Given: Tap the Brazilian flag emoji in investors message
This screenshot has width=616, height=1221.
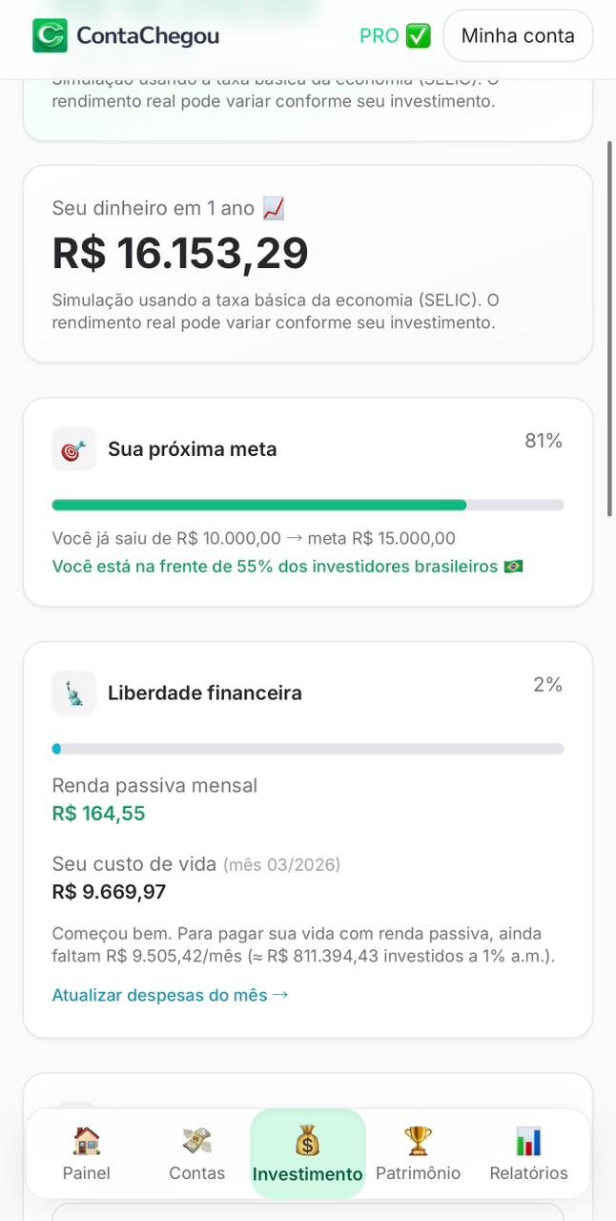Looking at the screenshot, I should [512, 566].
